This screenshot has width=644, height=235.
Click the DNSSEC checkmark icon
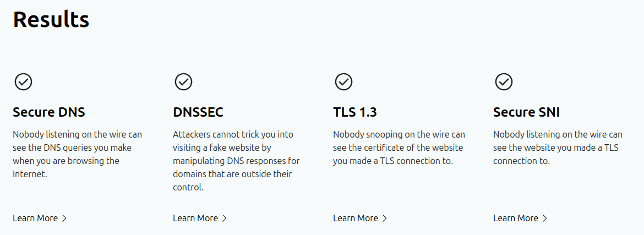(x=183, y=82)
